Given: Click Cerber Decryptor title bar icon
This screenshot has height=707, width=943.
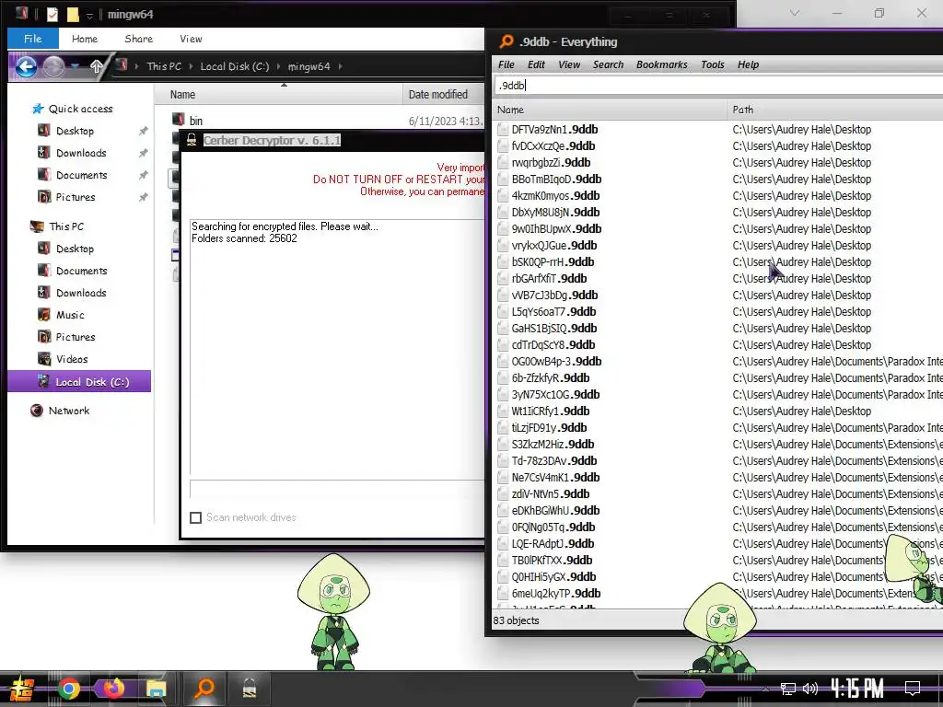Looking at the screenshot, I should pyautogui.click(x=192, y=140).
